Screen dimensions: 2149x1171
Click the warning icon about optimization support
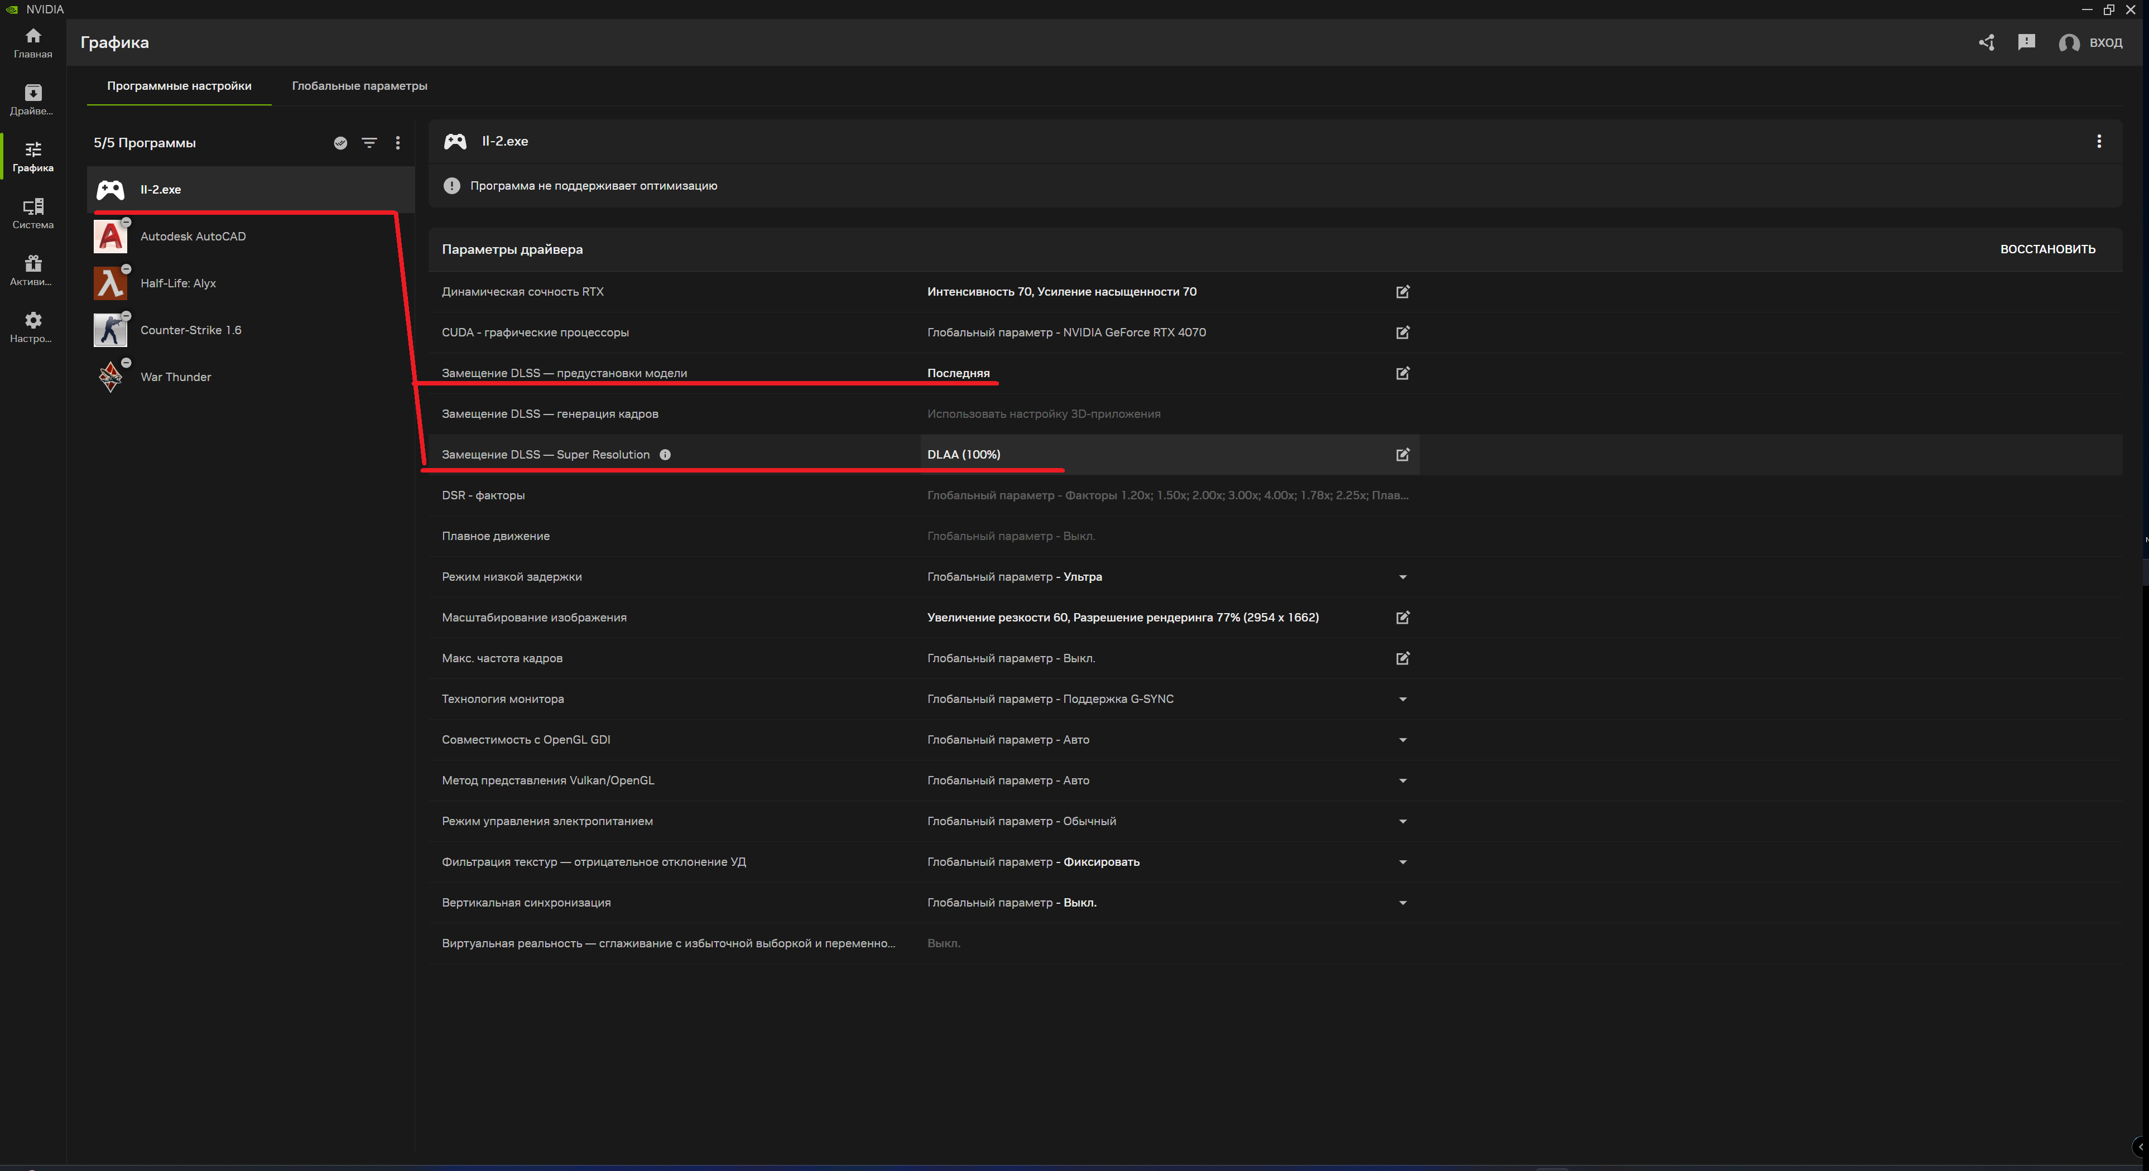point(451,186)
